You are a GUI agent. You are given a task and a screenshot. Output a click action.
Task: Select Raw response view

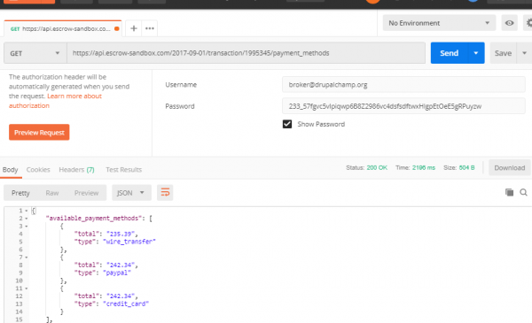pyautogui.click(x=52, y=193)
